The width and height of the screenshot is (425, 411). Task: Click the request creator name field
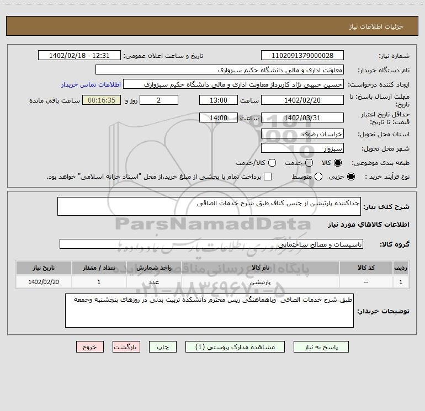coord(233,84)
